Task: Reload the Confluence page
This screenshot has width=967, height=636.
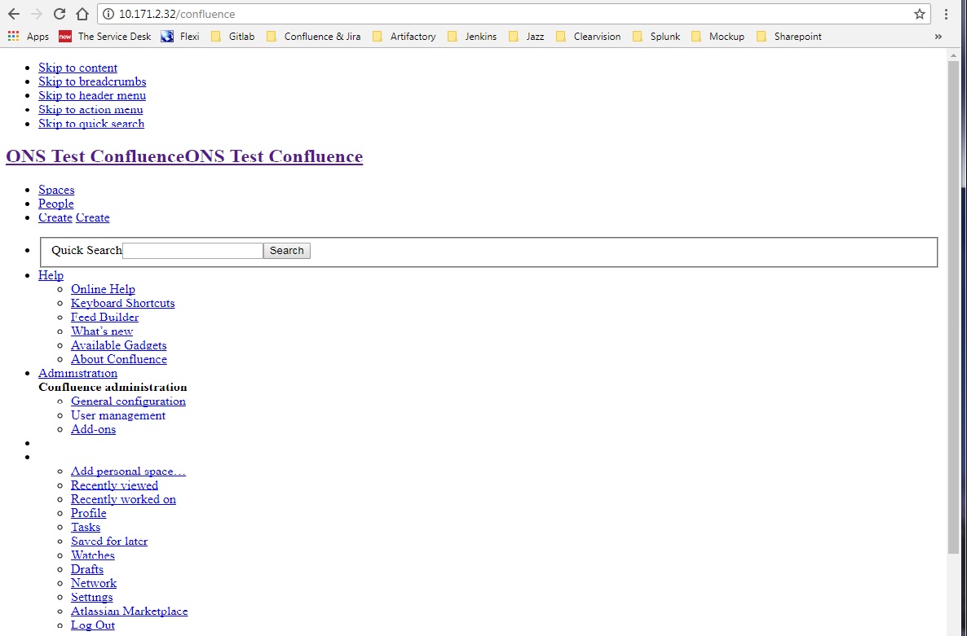Action: coord(58,14)
